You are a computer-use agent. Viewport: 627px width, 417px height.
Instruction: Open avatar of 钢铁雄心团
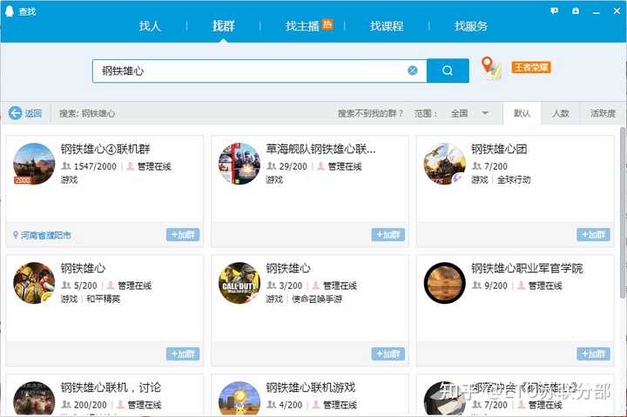click(x=445, y=164)
